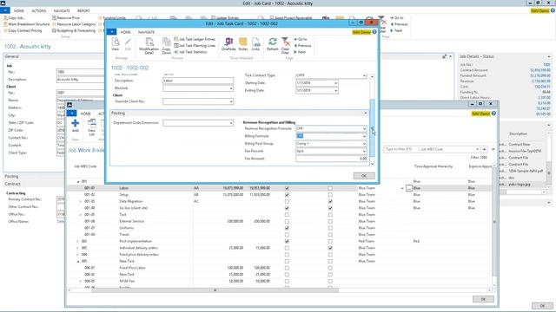Click Copy Job in the Job Card ribbon
The width and height of the screenshot is (556, 312).
[x=14, y=17]
